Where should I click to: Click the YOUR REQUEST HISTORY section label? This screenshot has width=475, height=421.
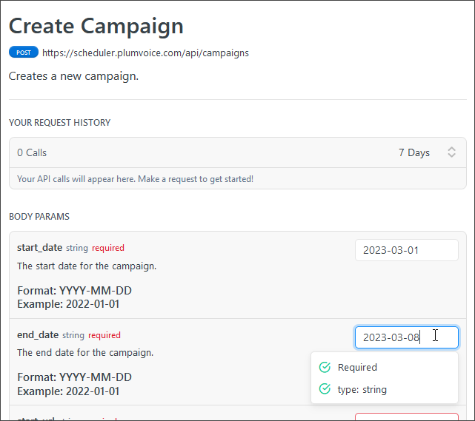tap(60, 123)
